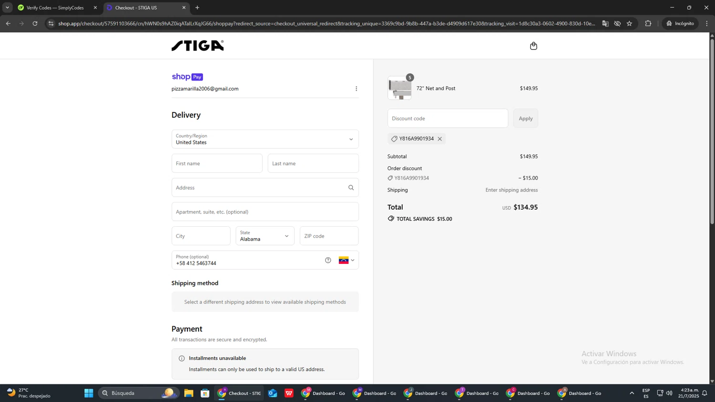Focus the Address input field
Screen dimensions: 715x402
pyautogui.click(x=265, y=188)
